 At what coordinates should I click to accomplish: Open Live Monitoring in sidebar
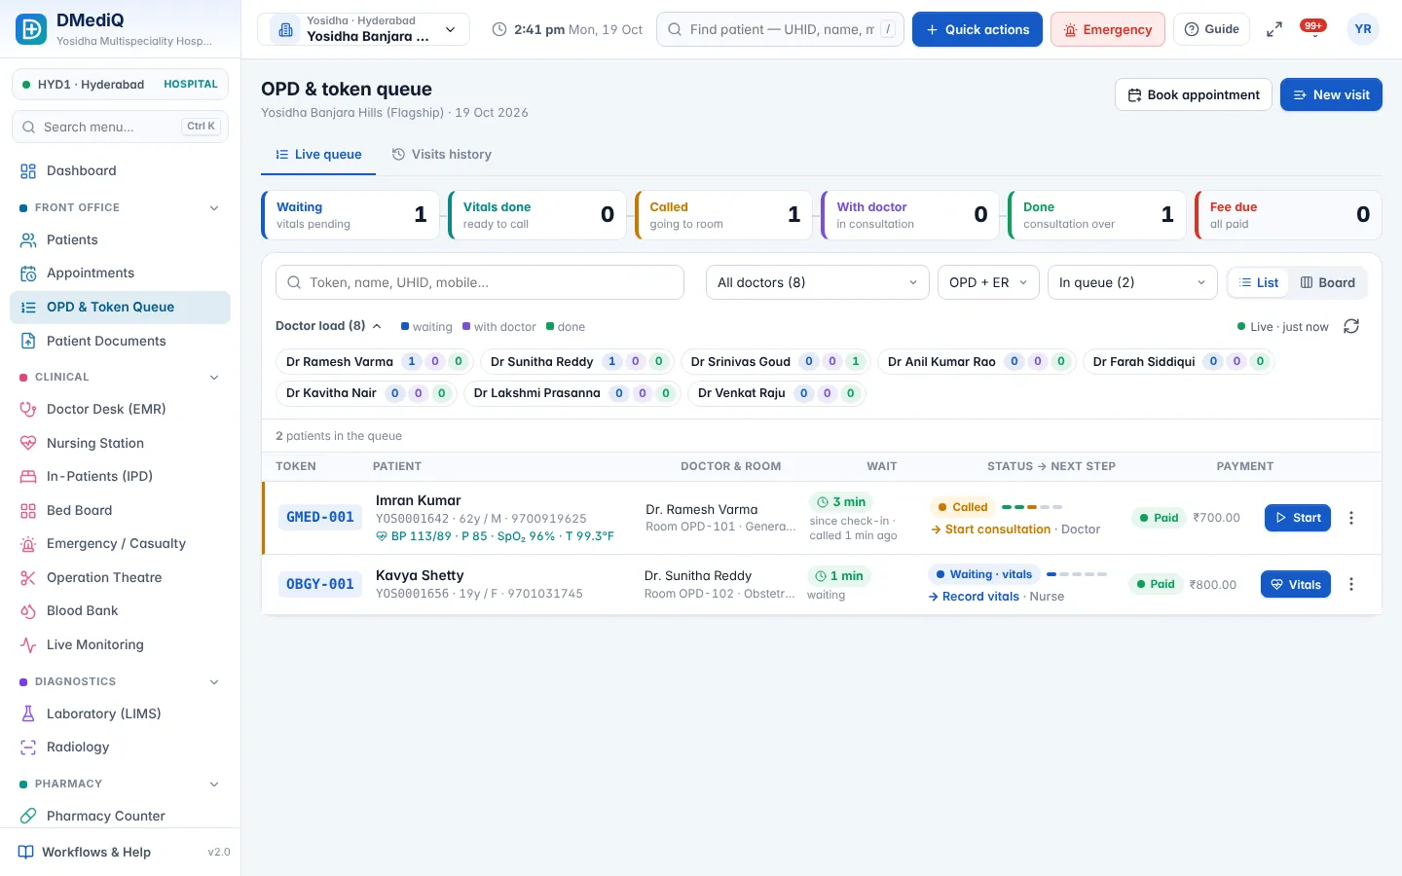click(121, 644)
